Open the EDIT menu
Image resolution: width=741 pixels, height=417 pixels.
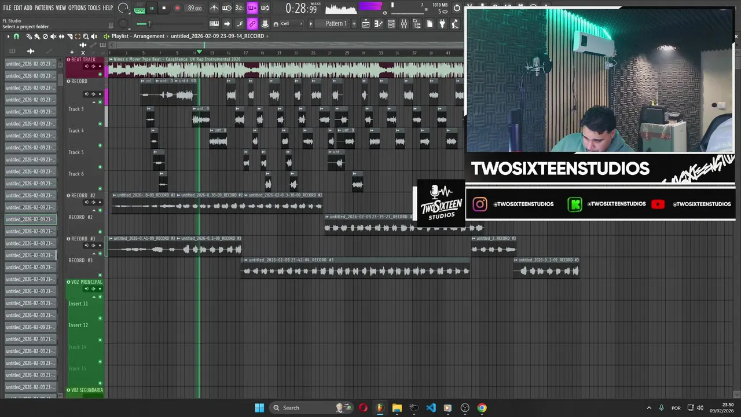click(x=18, y=8)
